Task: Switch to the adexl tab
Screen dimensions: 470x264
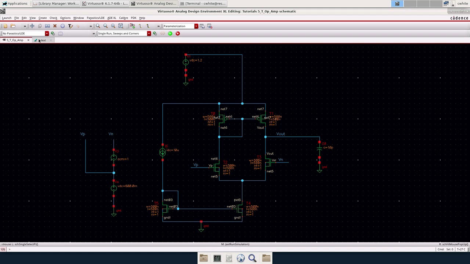Action: tap(43, 40)
